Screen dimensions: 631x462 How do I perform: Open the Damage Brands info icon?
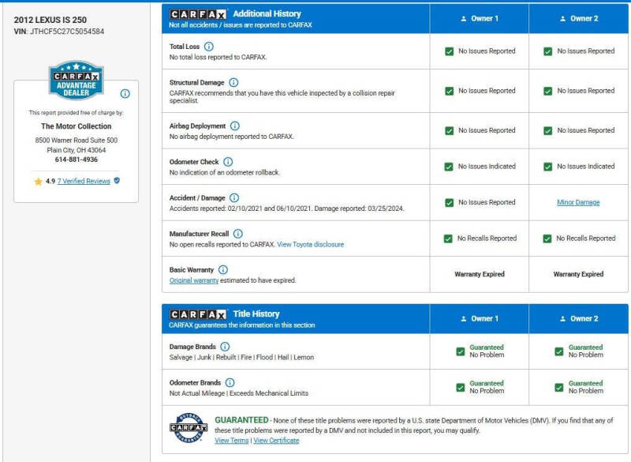click(225, 347)
